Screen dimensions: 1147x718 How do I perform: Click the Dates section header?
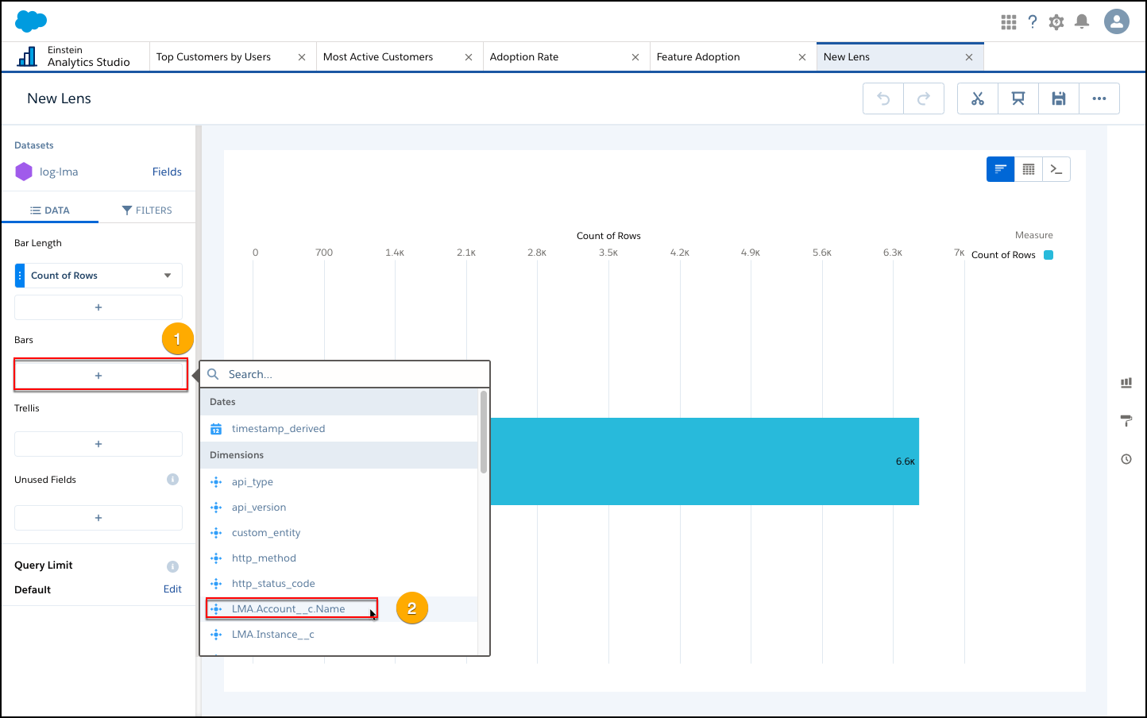339,402
